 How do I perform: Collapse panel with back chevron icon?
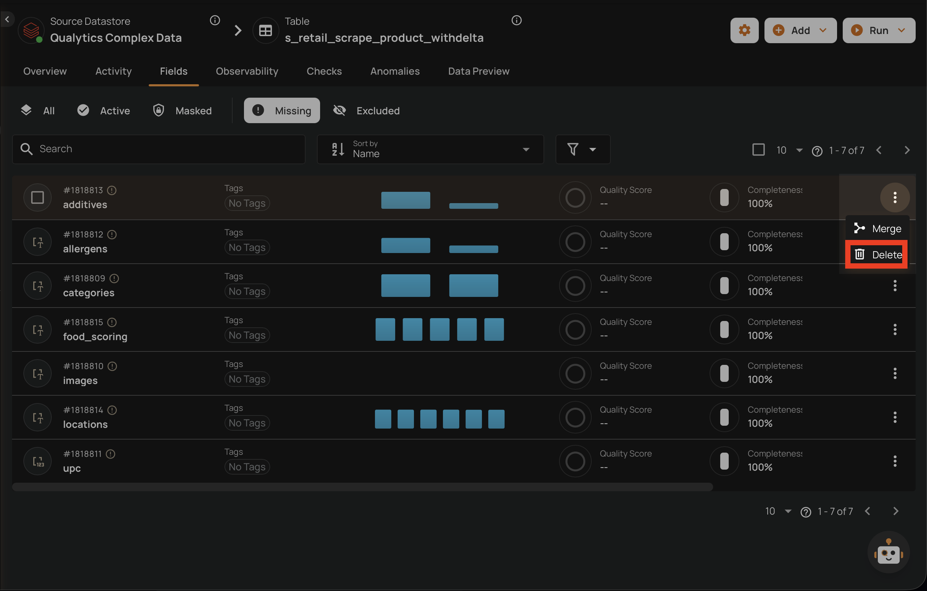pos(7,19)
